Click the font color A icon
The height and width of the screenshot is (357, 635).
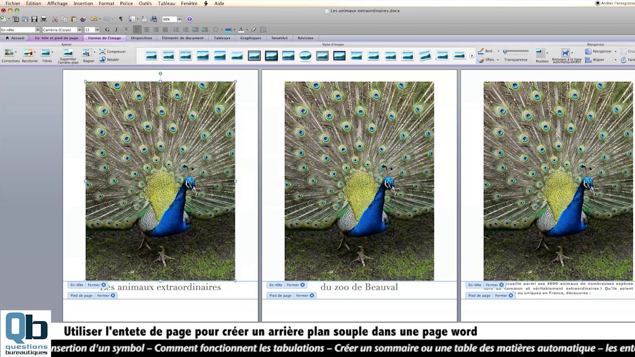(x=241, y=30)
